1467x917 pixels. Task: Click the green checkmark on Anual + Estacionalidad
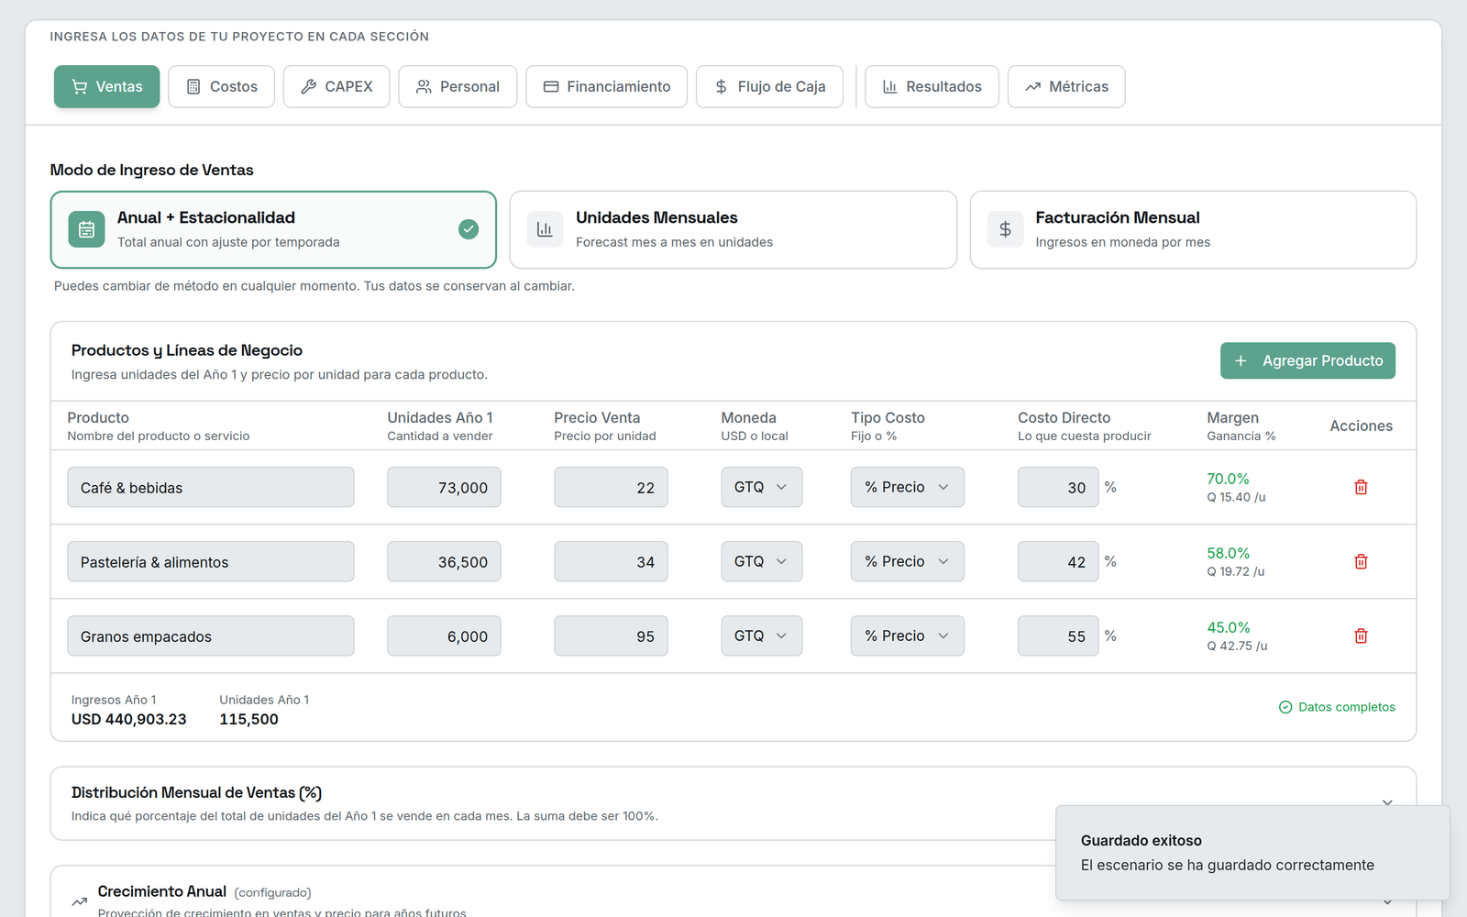(x=469, y=229)
